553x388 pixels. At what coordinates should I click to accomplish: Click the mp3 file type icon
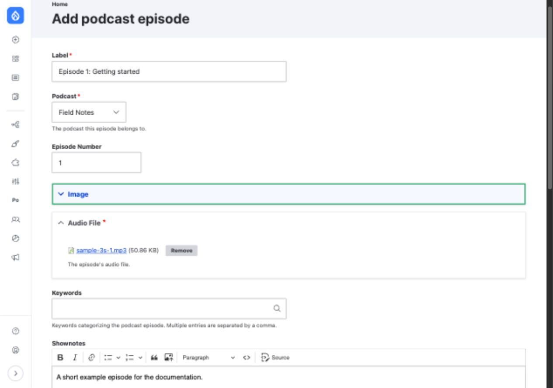click(x=71, y=251)
